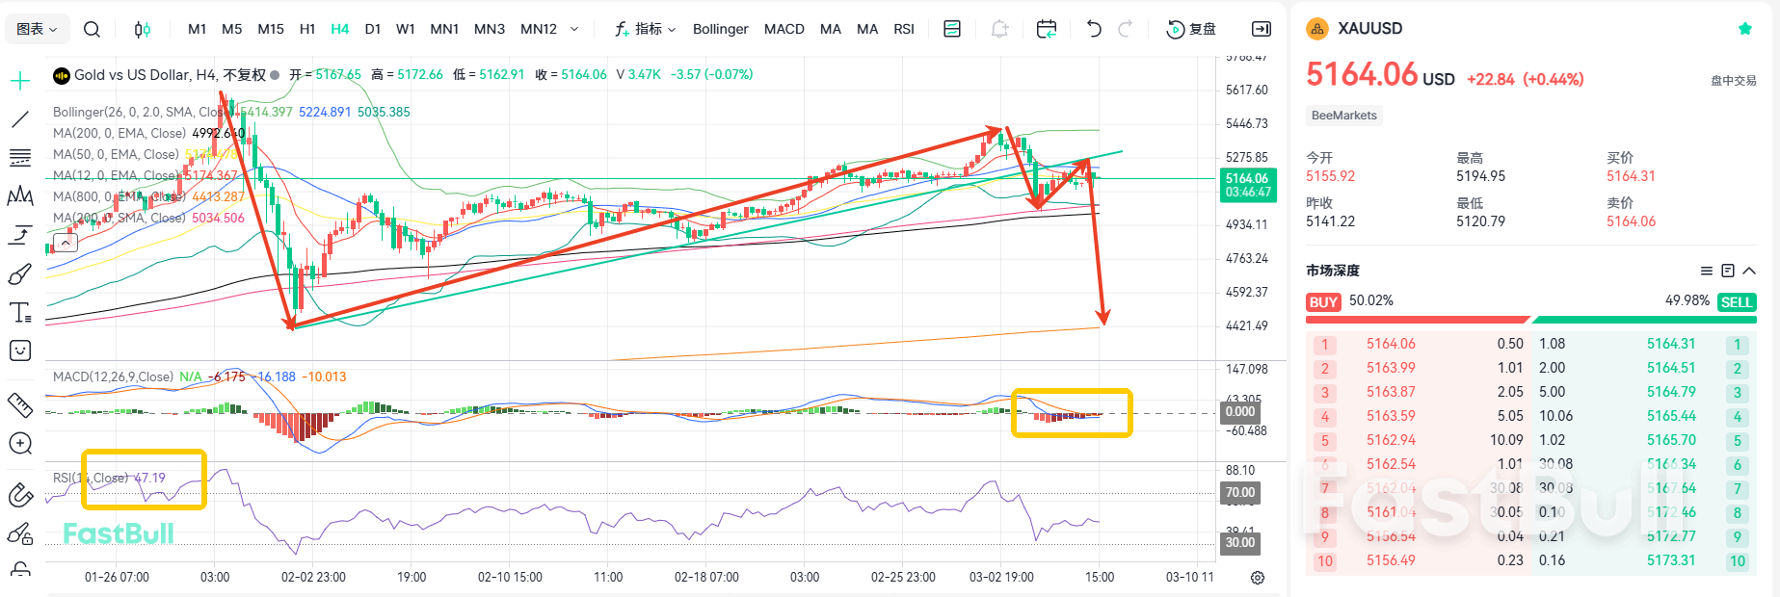
Task: Switch timeframe to M15
Action: point(270,29)
